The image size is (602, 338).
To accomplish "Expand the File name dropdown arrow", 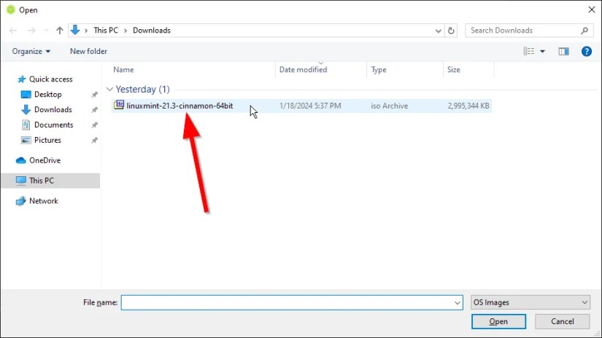I will [x=458, y=303].
